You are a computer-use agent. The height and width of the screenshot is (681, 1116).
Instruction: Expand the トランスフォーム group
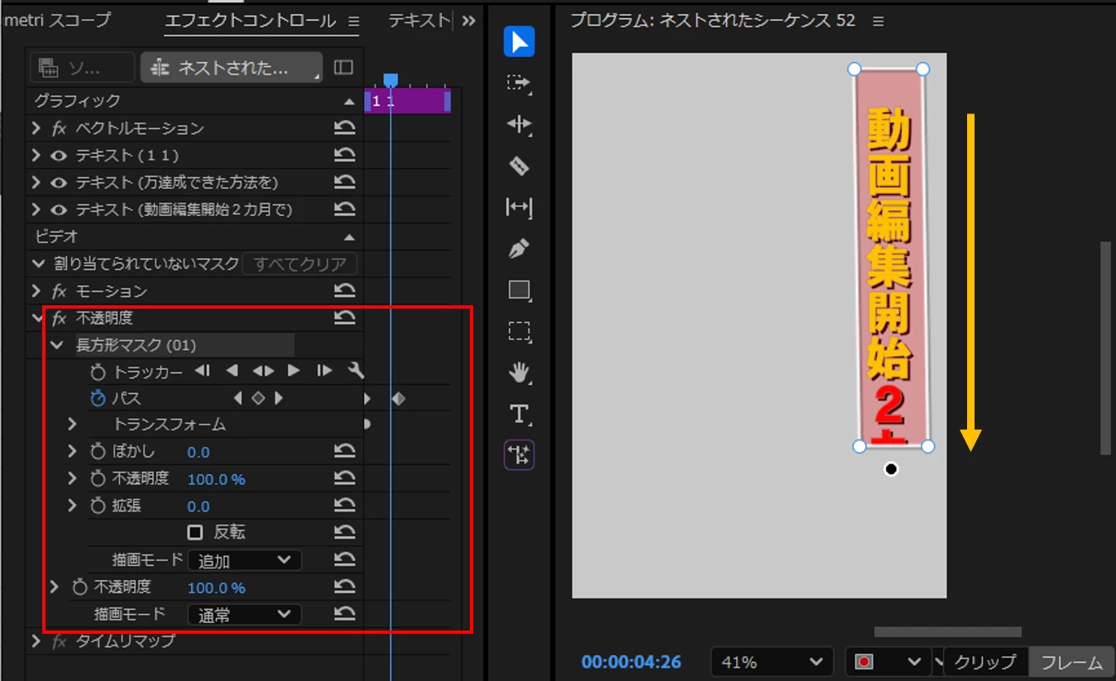point(72,424)
